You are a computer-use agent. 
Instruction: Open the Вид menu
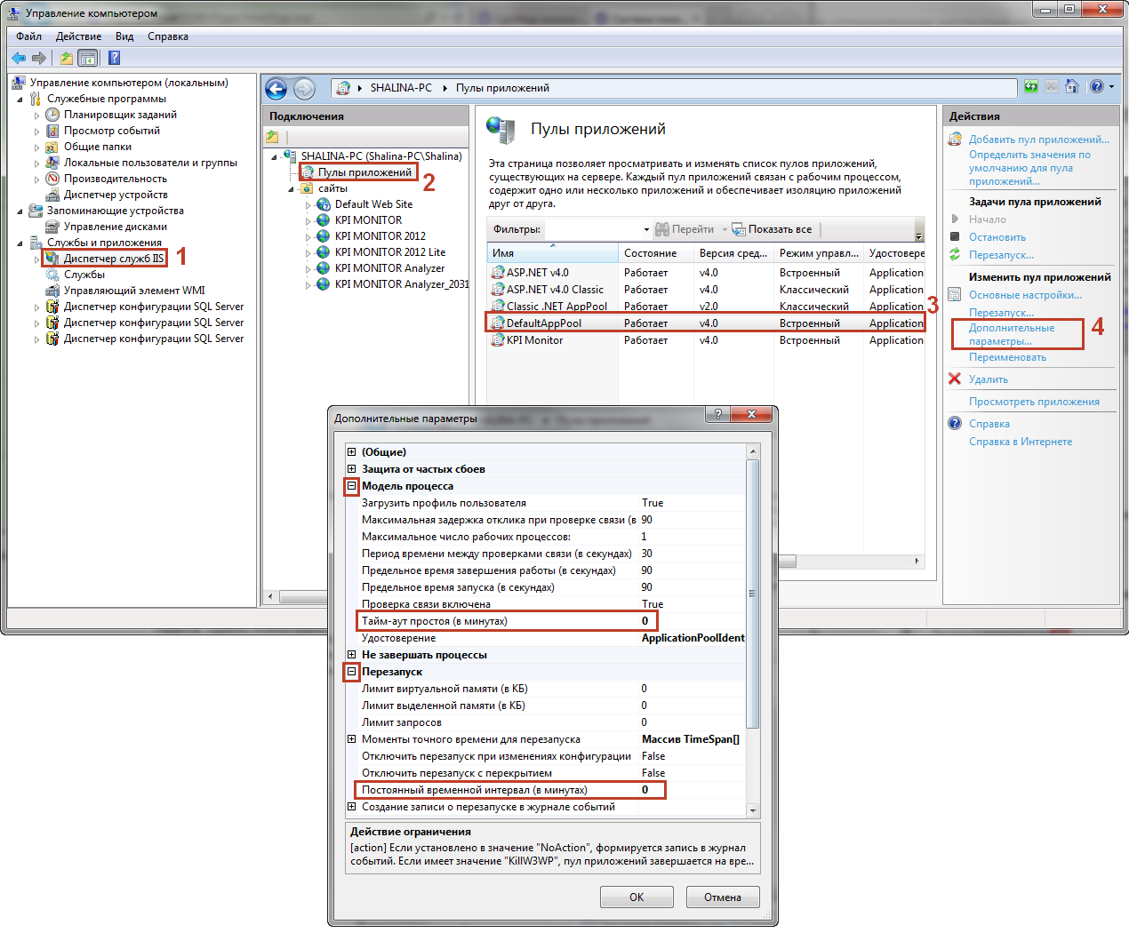124,36
